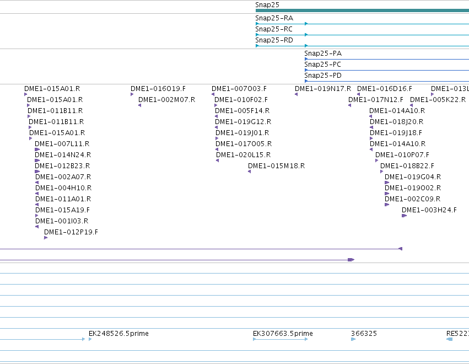
Task: Click the DME1-004H10.R read label
Action: point(63,188)
